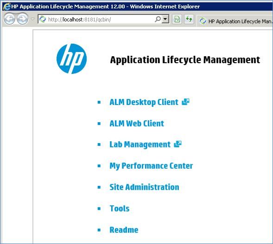The width and height of the screenshot is (273, 244).
Task: Click the browser Forward arrow button
Action: tap(22, 19)
